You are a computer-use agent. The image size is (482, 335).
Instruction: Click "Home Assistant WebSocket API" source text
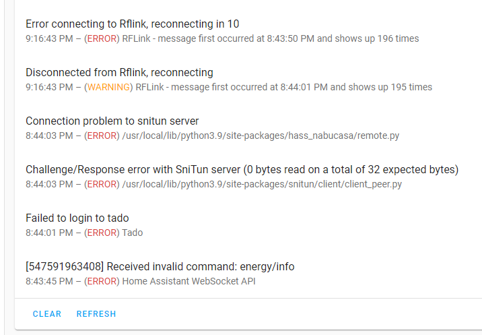(188, 281)
